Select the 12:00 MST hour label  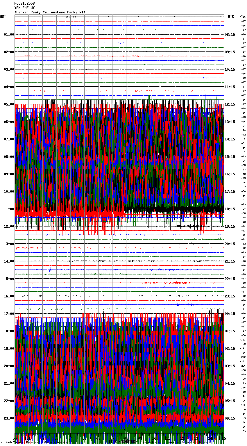click(x=9, y=226)
